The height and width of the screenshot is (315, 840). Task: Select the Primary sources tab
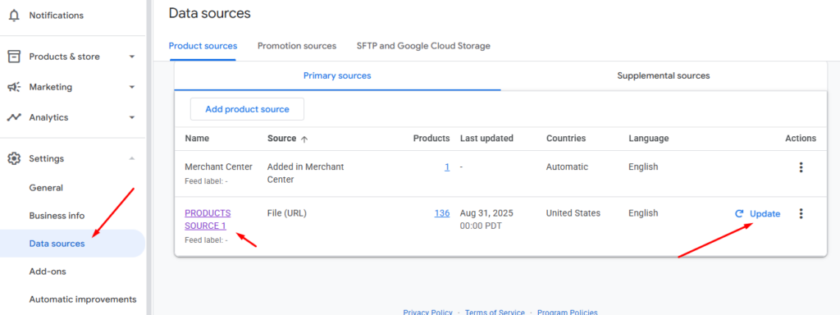click(x=337, y=76)
